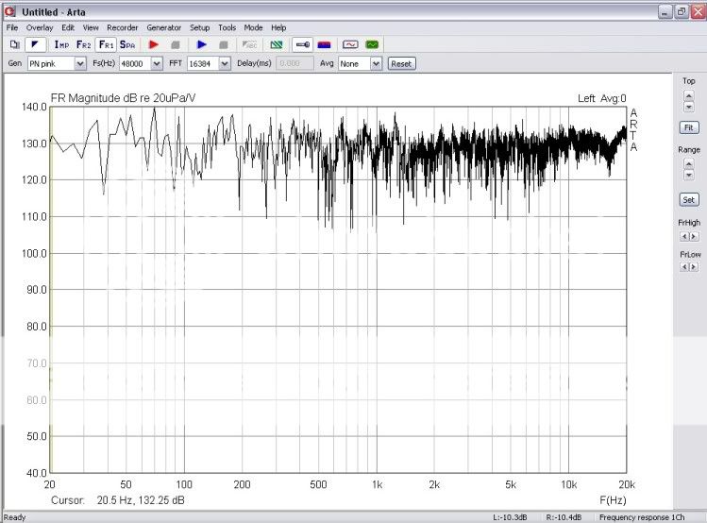707x523 pixels.
Task: Click the green signal generator icon
Action: tap(373, 44)
